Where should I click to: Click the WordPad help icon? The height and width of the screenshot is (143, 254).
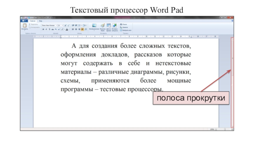click(x=232, y=21)
